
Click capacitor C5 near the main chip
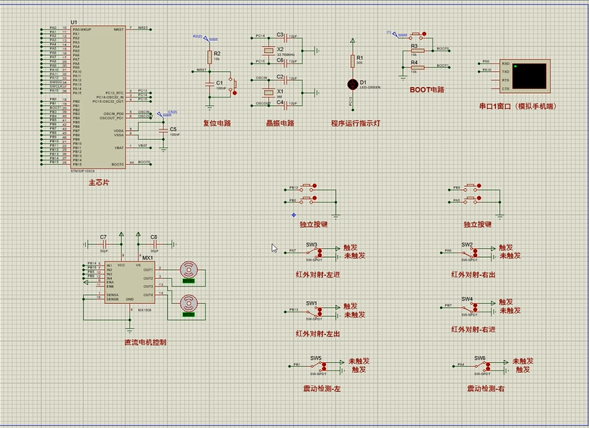[x=163, y=129]
